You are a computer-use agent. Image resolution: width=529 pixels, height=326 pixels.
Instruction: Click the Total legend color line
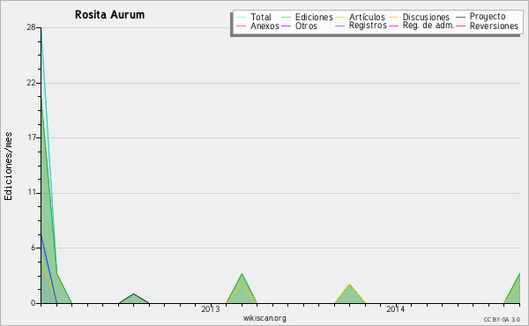point(241,18)
